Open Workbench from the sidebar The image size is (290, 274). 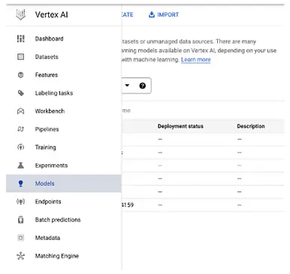(x=64, y=111)
